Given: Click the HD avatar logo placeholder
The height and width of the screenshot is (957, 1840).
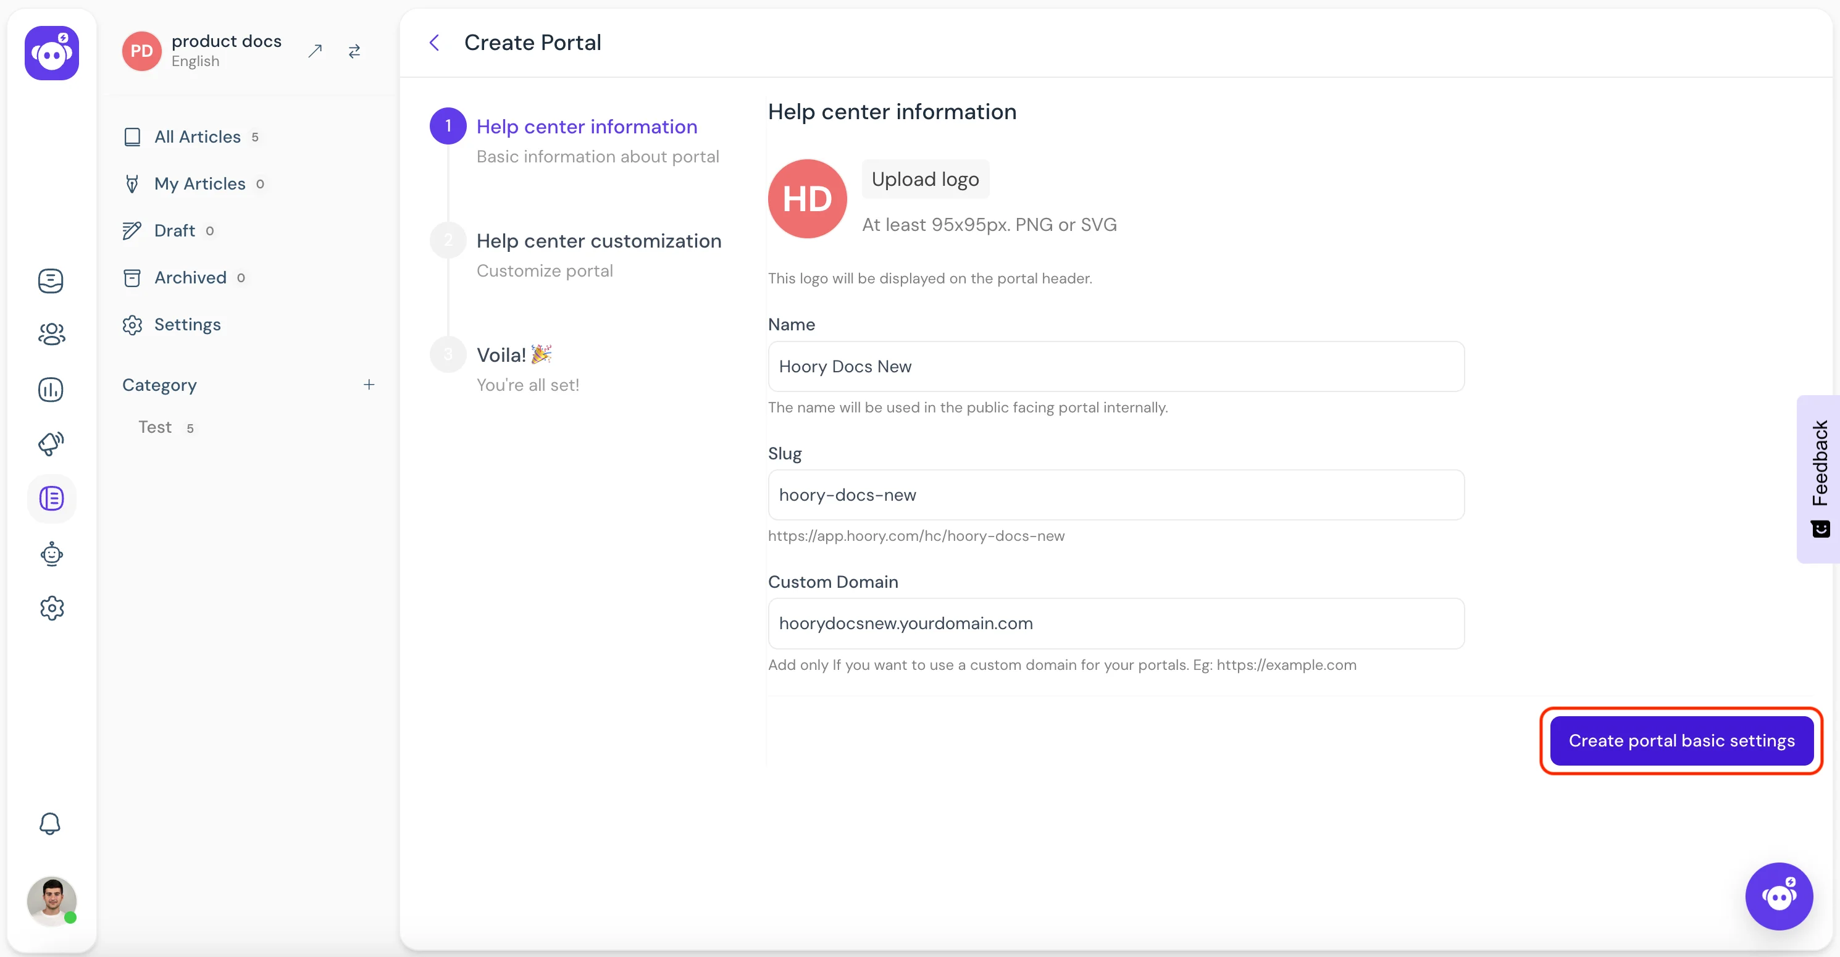Looking at the screenshot, I should (x=807, y=198).
